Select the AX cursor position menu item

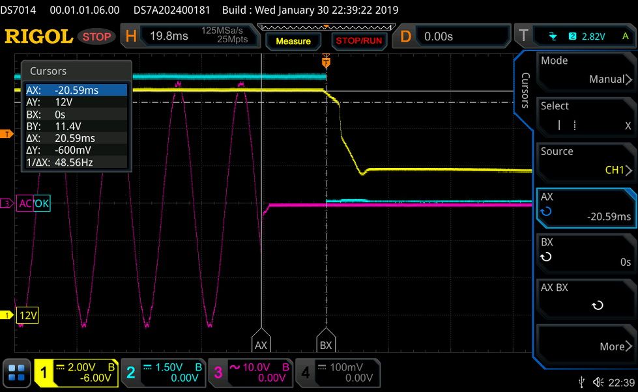coord(586,208)
